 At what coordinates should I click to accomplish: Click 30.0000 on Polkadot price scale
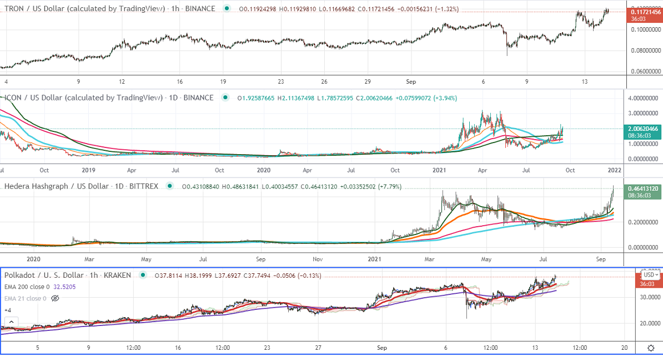pyautogui.click(x=650, y=297)
